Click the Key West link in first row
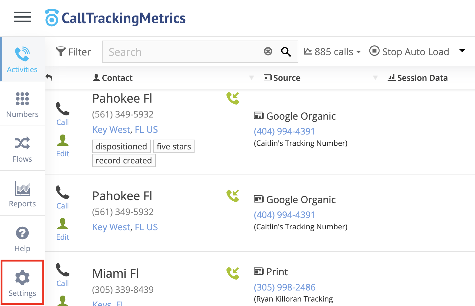The image size is (475, 306). [x=111, y=130]
